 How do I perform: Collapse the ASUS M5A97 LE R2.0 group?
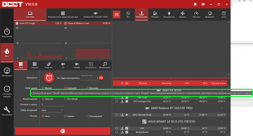222,121
